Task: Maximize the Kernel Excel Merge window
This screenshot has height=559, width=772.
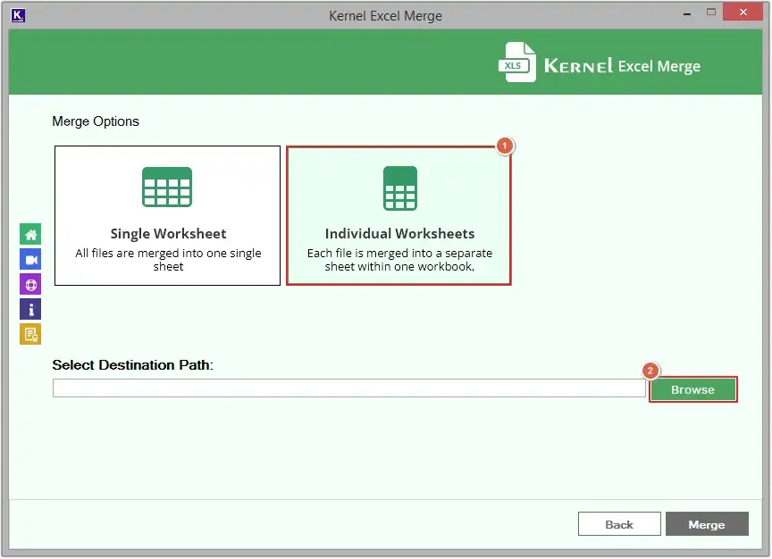Action: pos(712,13)
